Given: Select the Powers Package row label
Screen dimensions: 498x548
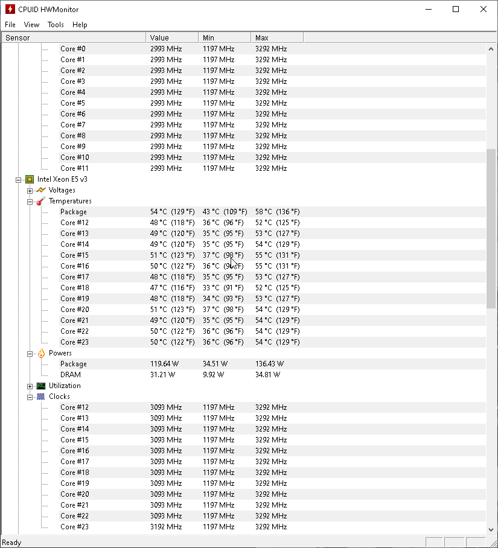Looking at the screenshot, I should [74, 364].
